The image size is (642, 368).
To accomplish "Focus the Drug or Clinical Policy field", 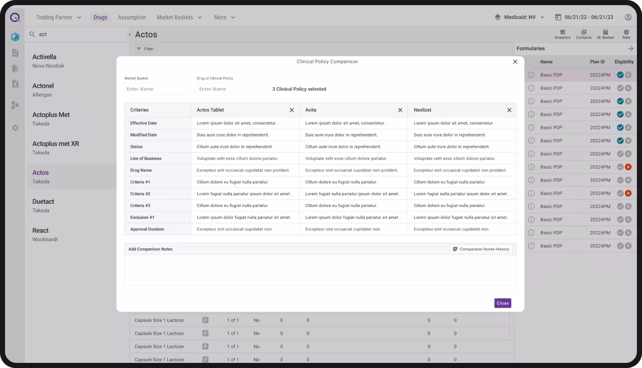I will (230, 89).
